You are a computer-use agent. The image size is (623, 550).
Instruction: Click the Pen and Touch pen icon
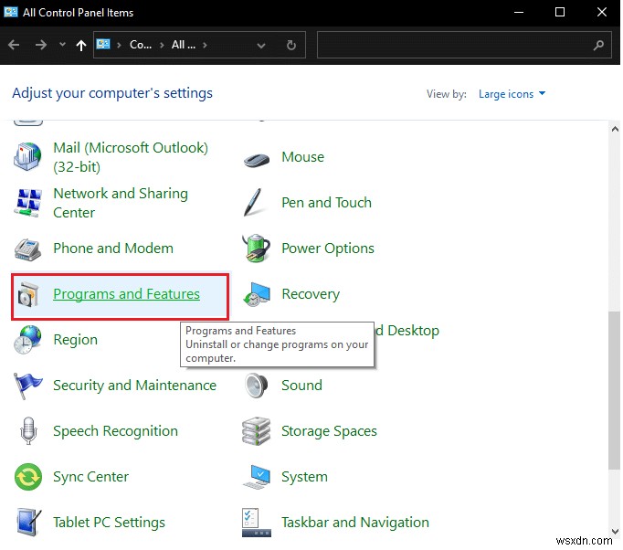click(x=253, y=203)
